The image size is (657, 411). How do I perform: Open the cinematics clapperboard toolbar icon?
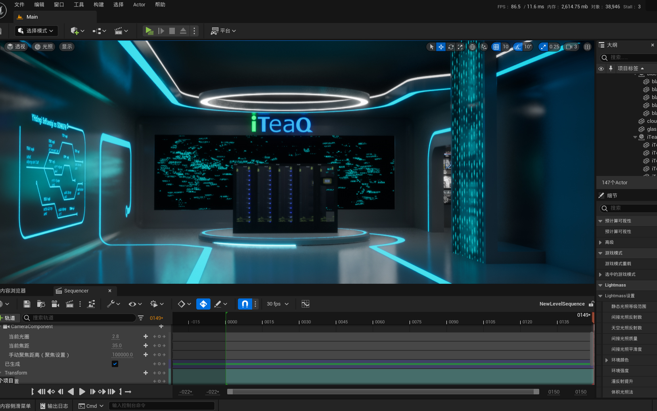tap(121, 31)
